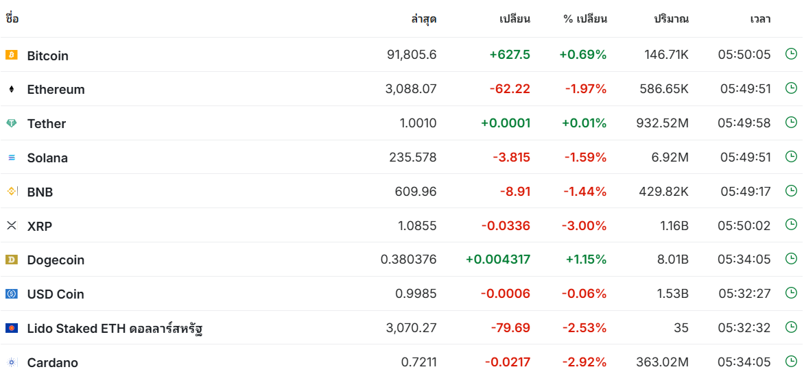The width and height of the screenshot is (804, 376).
Task: Click the Dogecoin logo icon
Action: pyautogui.click(x=11, y=260)
